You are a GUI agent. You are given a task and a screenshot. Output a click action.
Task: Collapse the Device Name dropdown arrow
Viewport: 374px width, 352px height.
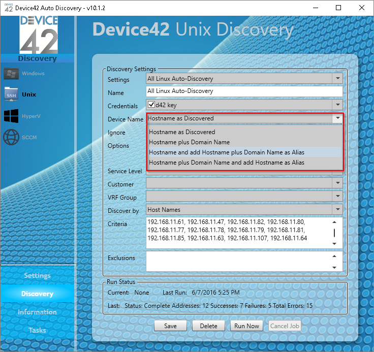click(337, 118)
